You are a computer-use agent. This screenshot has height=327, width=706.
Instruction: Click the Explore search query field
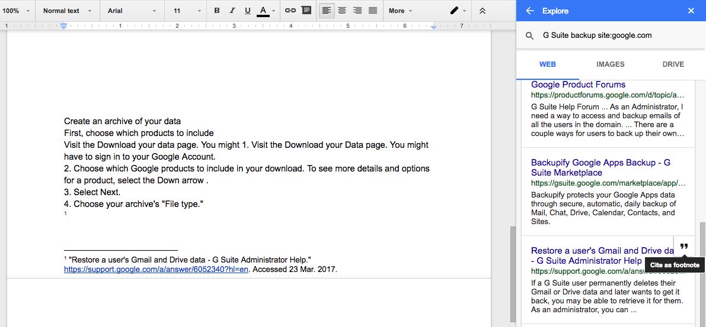click(x=611, y=35)
